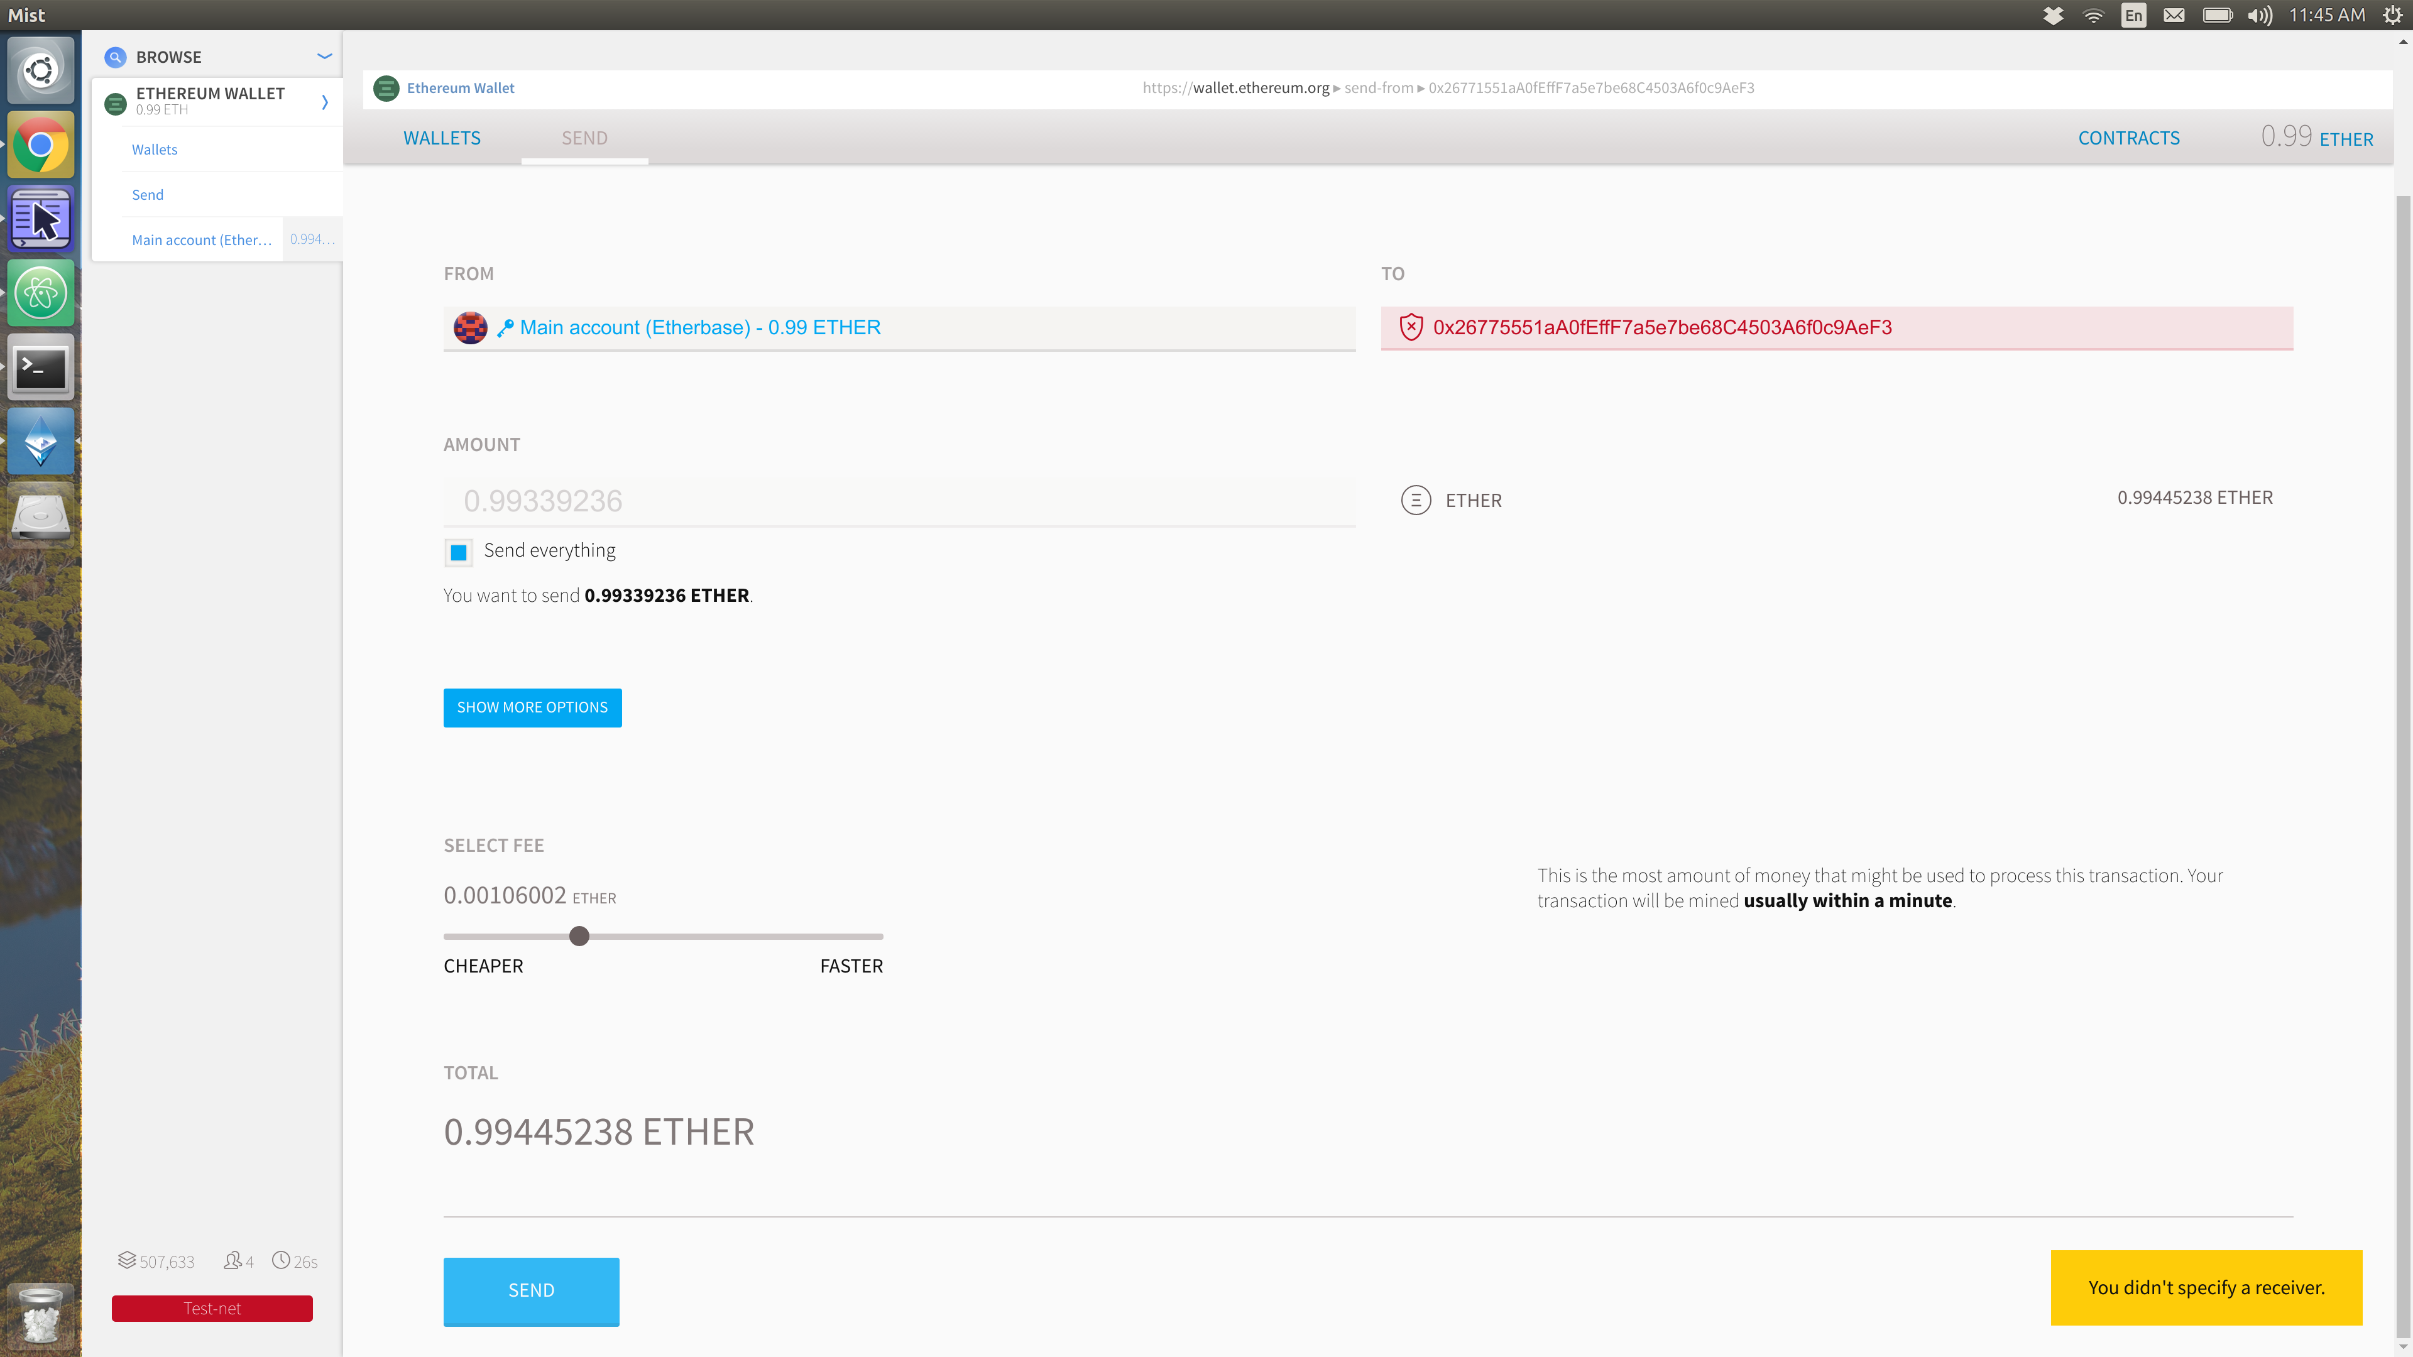Click the Ethereum Wallet sidebar logo icon
The image size is (2413, 1357).
click(x=115, y=103)
